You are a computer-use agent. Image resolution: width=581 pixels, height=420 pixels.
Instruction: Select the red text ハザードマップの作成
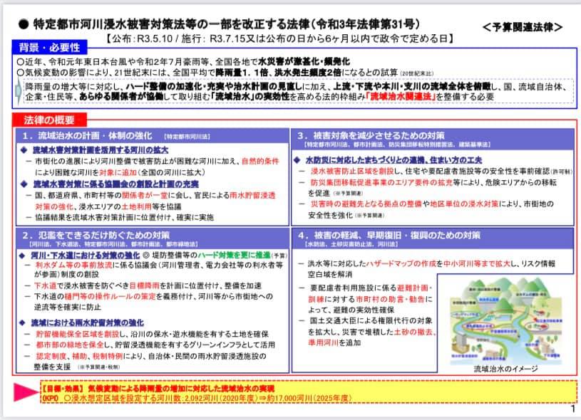pos(401,263)
